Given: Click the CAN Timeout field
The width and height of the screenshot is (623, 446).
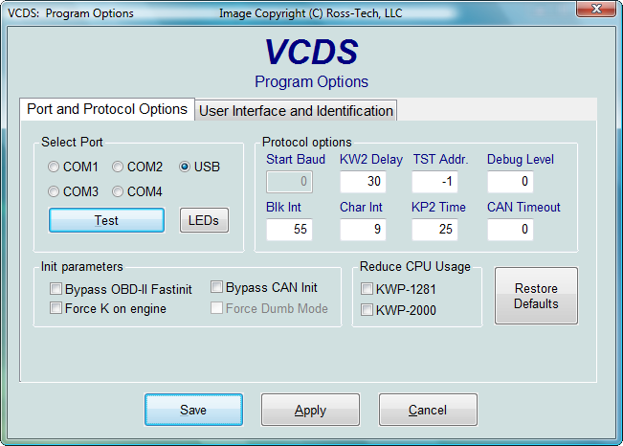Looking at the screenshot, I should (510, 230).
